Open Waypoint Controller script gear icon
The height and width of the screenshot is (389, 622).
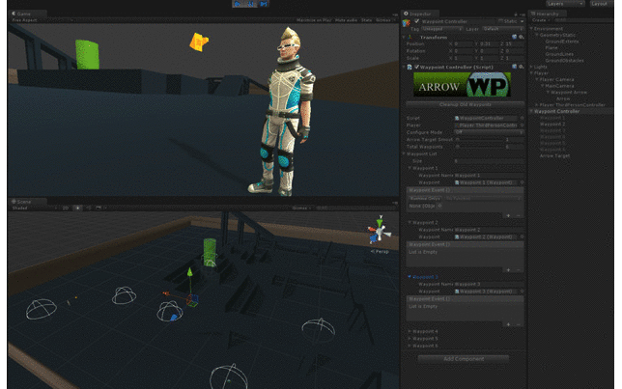(x=522, y=67)
